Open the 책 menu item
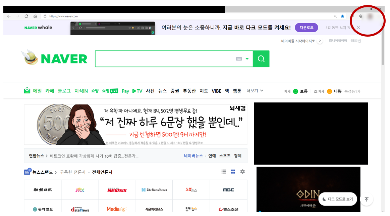Viewport: 390px width, 216px height. coord(227,91)
